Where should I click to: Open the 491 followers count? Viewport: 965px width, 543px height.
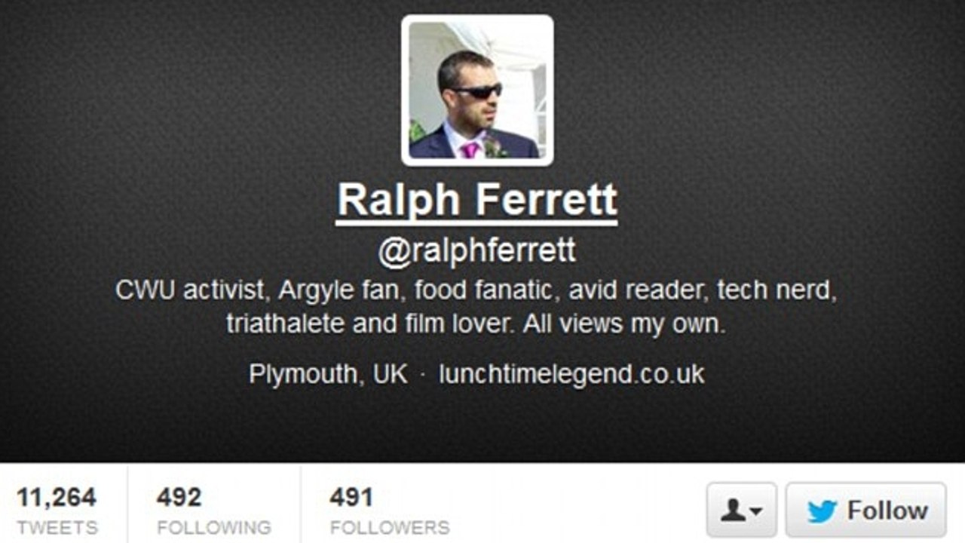[x=351, y=498]
